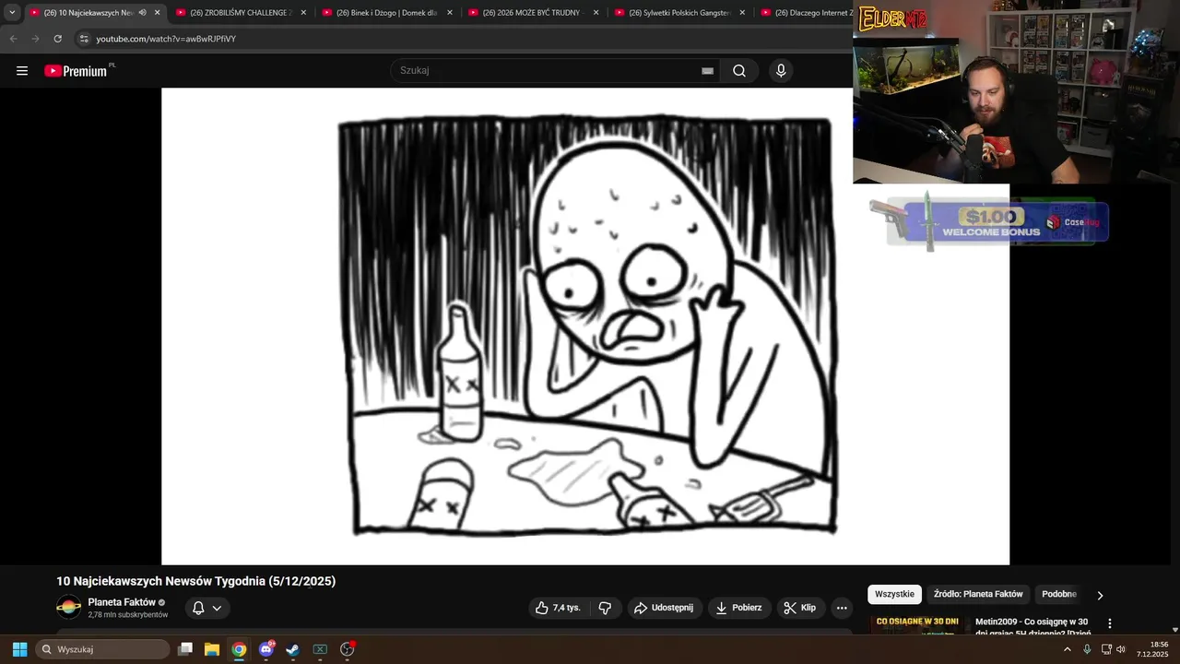Go forward in browser history
This screenshot has width=1180, height=664.
click(x=35, y=39)
